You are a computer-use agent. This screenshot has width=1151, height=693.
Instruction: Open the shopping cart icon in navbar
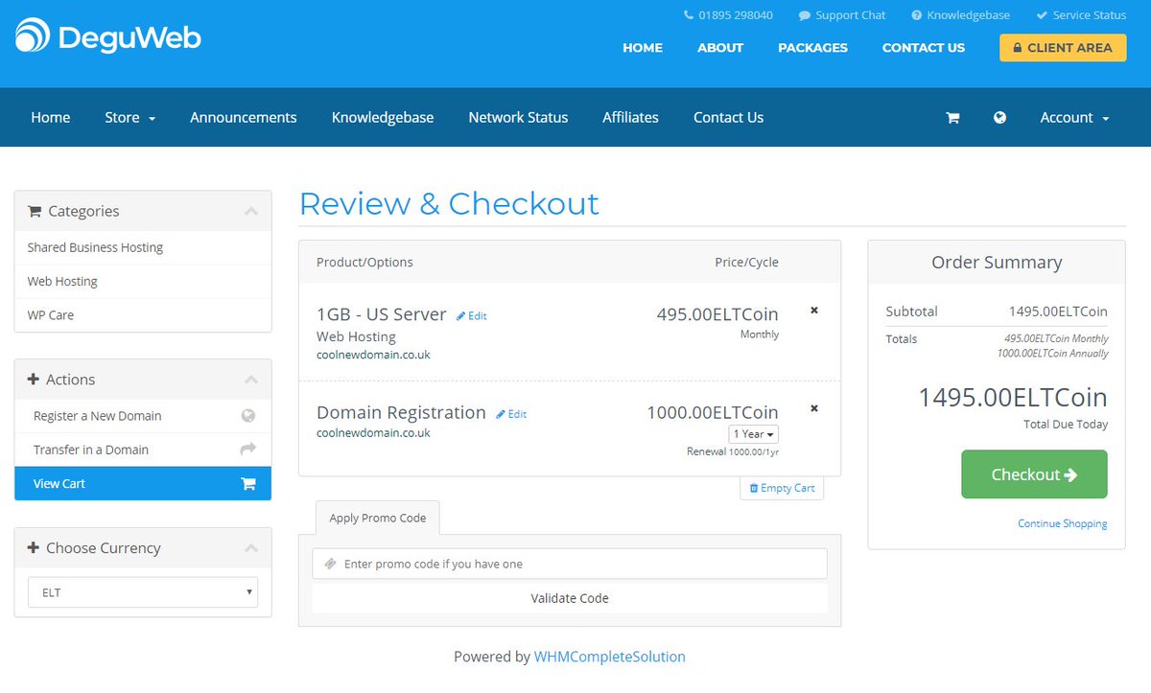click(952, 118)
